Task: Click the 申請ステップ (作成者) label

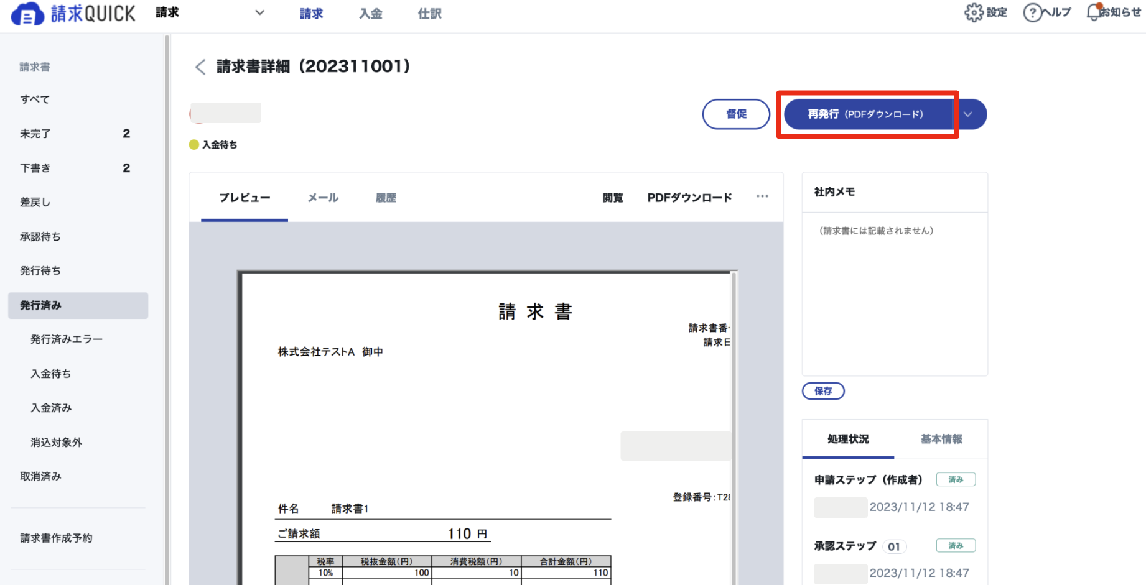Action: point(869,480)
